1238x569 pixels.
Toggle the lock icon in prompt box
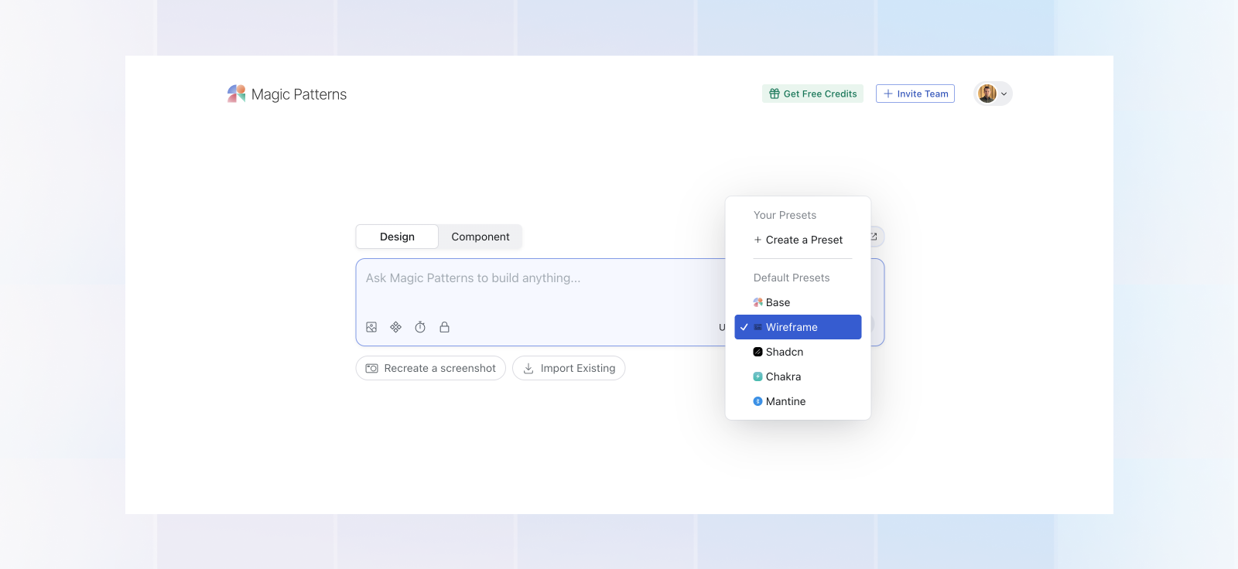click(x=444, y=327)
